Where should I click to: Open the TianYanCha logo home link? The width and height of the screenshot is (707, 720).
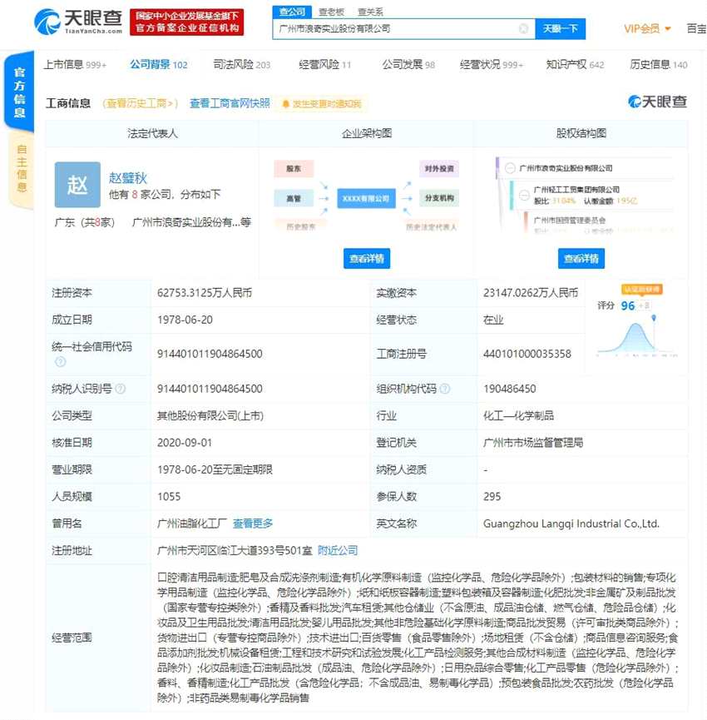click(x=78, y=21)
